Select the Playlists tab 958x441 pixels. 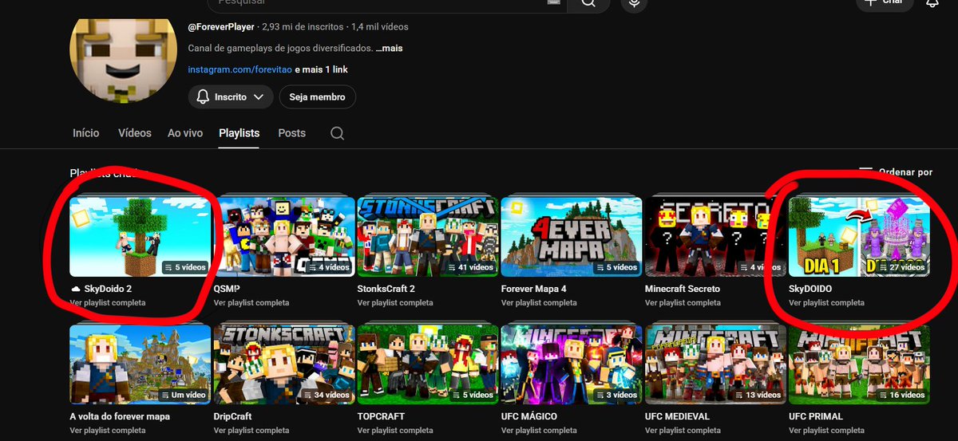coord(239,133)
